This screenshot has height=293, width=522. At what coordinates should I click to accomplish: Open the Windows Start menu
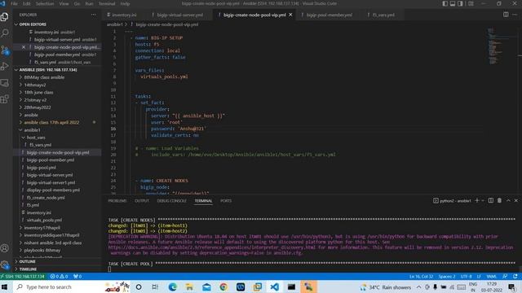(x=5, y=286)
